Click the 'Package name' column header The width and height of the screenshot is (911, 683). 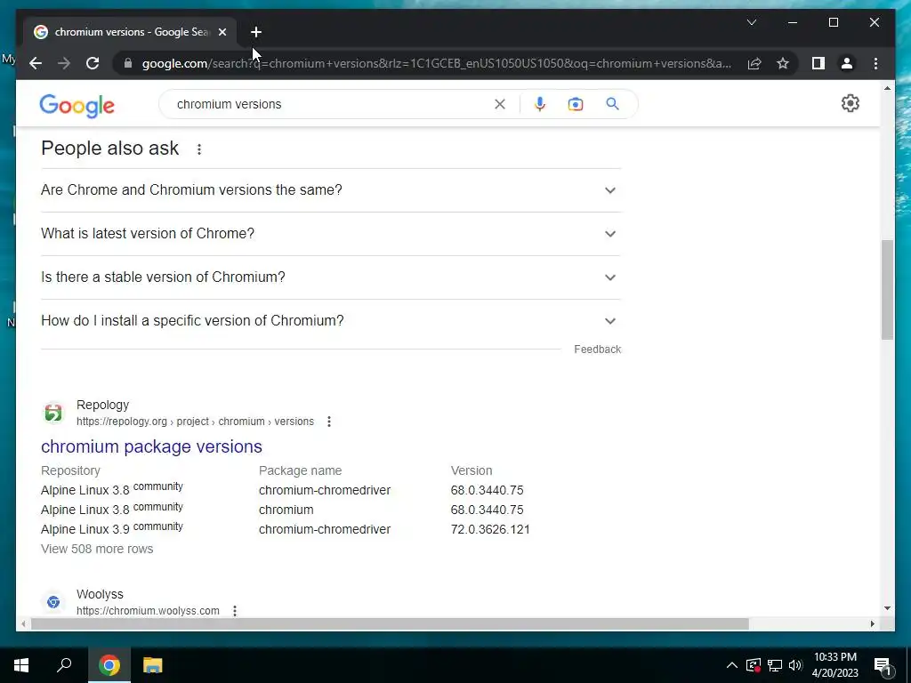pos(300,470)
